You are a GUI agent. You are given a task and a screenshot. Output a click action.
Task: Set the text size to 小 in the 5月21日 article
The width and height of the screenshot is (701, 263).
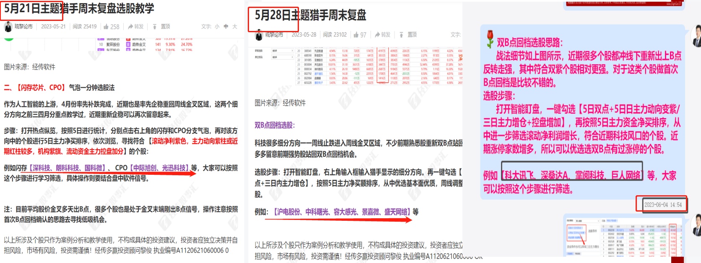click(x=217, y=27)
